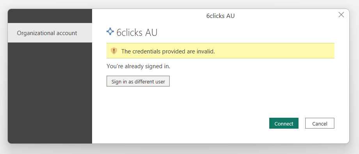Viewport: 359px width, 154px height.
Task: Click the green Connect button
Action: click(x=284, y=123)
